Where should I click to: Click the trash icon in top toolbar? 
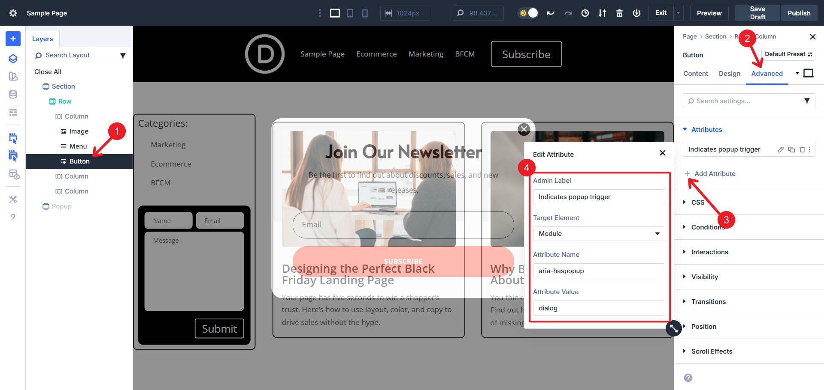click(x=619, y=13)
